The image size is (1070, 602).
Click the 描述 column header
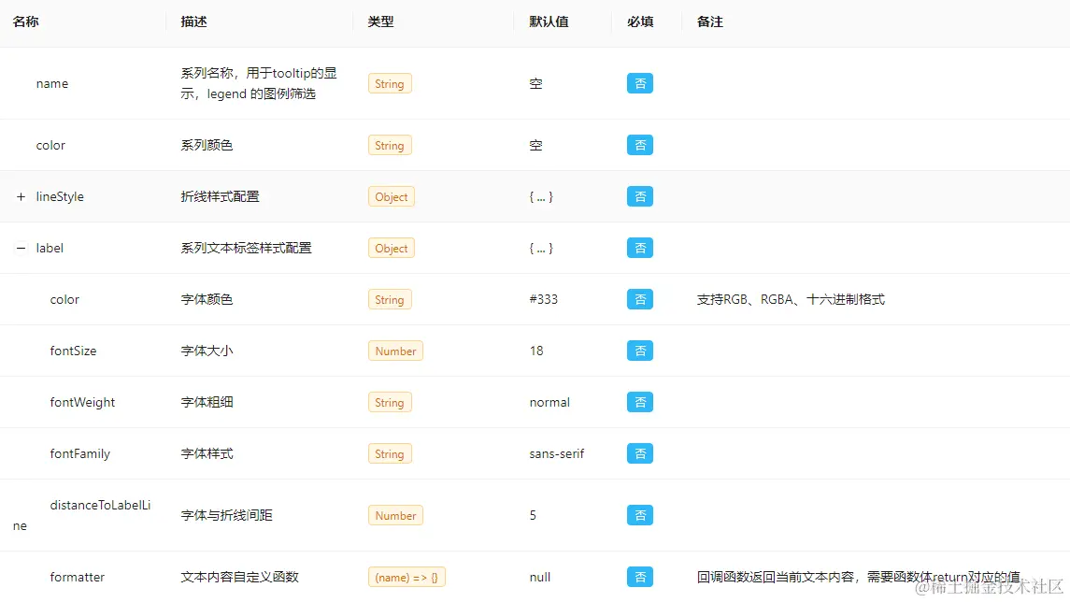(x=193, y=21)
